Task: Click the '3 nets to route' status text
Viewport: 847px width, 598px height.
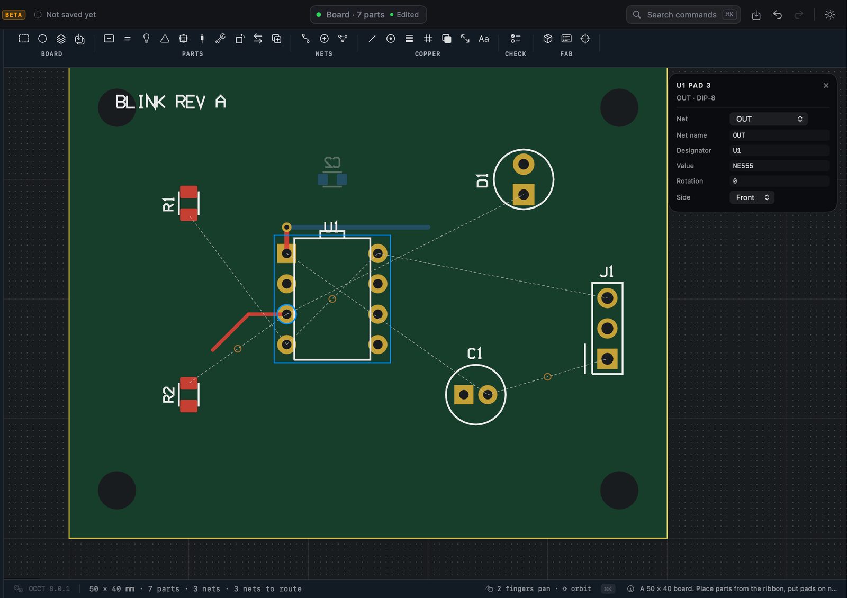Action: click(268, 589)
